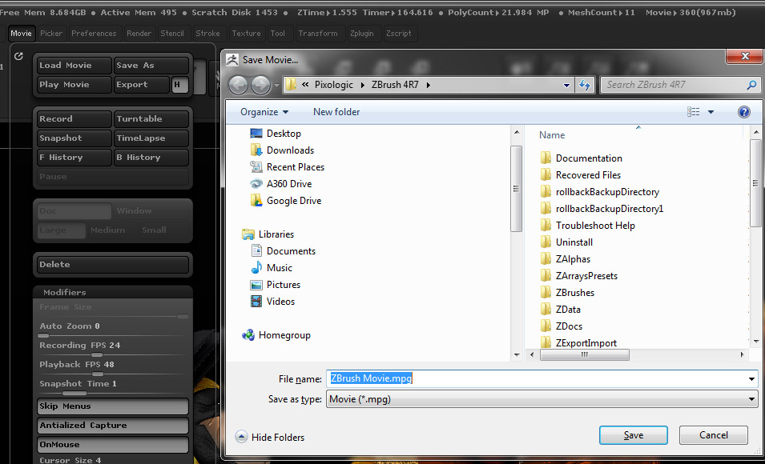Toggle the OnMouse option

pyautogui.click(x=113, y=445)
